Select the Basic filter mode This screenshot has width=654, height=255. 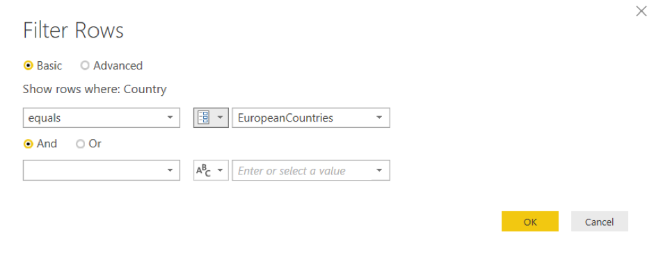42,65
